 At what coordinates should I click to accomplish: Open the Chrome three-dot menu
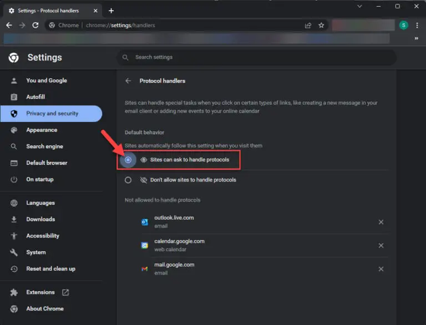[x=417, y=25]
